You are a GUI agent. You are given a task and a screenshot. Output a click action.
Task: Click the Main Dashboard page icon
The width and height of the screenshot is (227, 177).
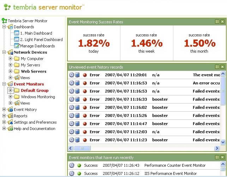click(17, 33)
